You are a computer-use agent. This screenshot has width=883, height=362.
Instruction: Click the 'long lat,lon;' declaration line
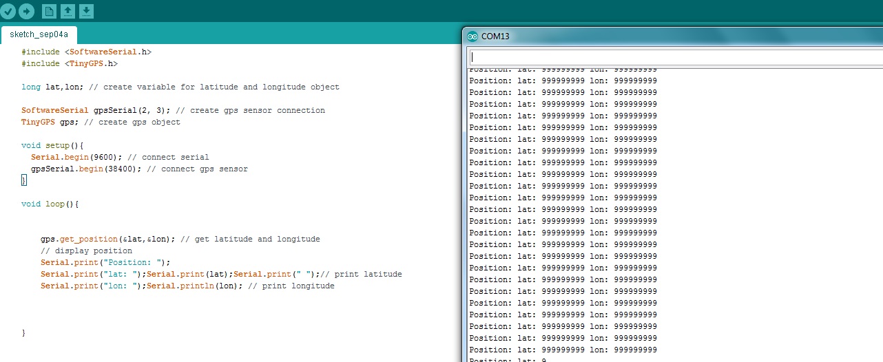pos(180,87)
